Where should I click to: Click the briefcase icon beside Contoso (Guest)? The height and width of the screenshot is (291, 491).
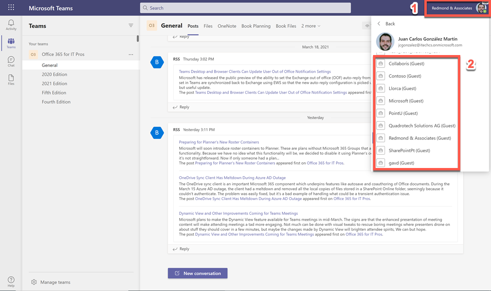point(380,76)
